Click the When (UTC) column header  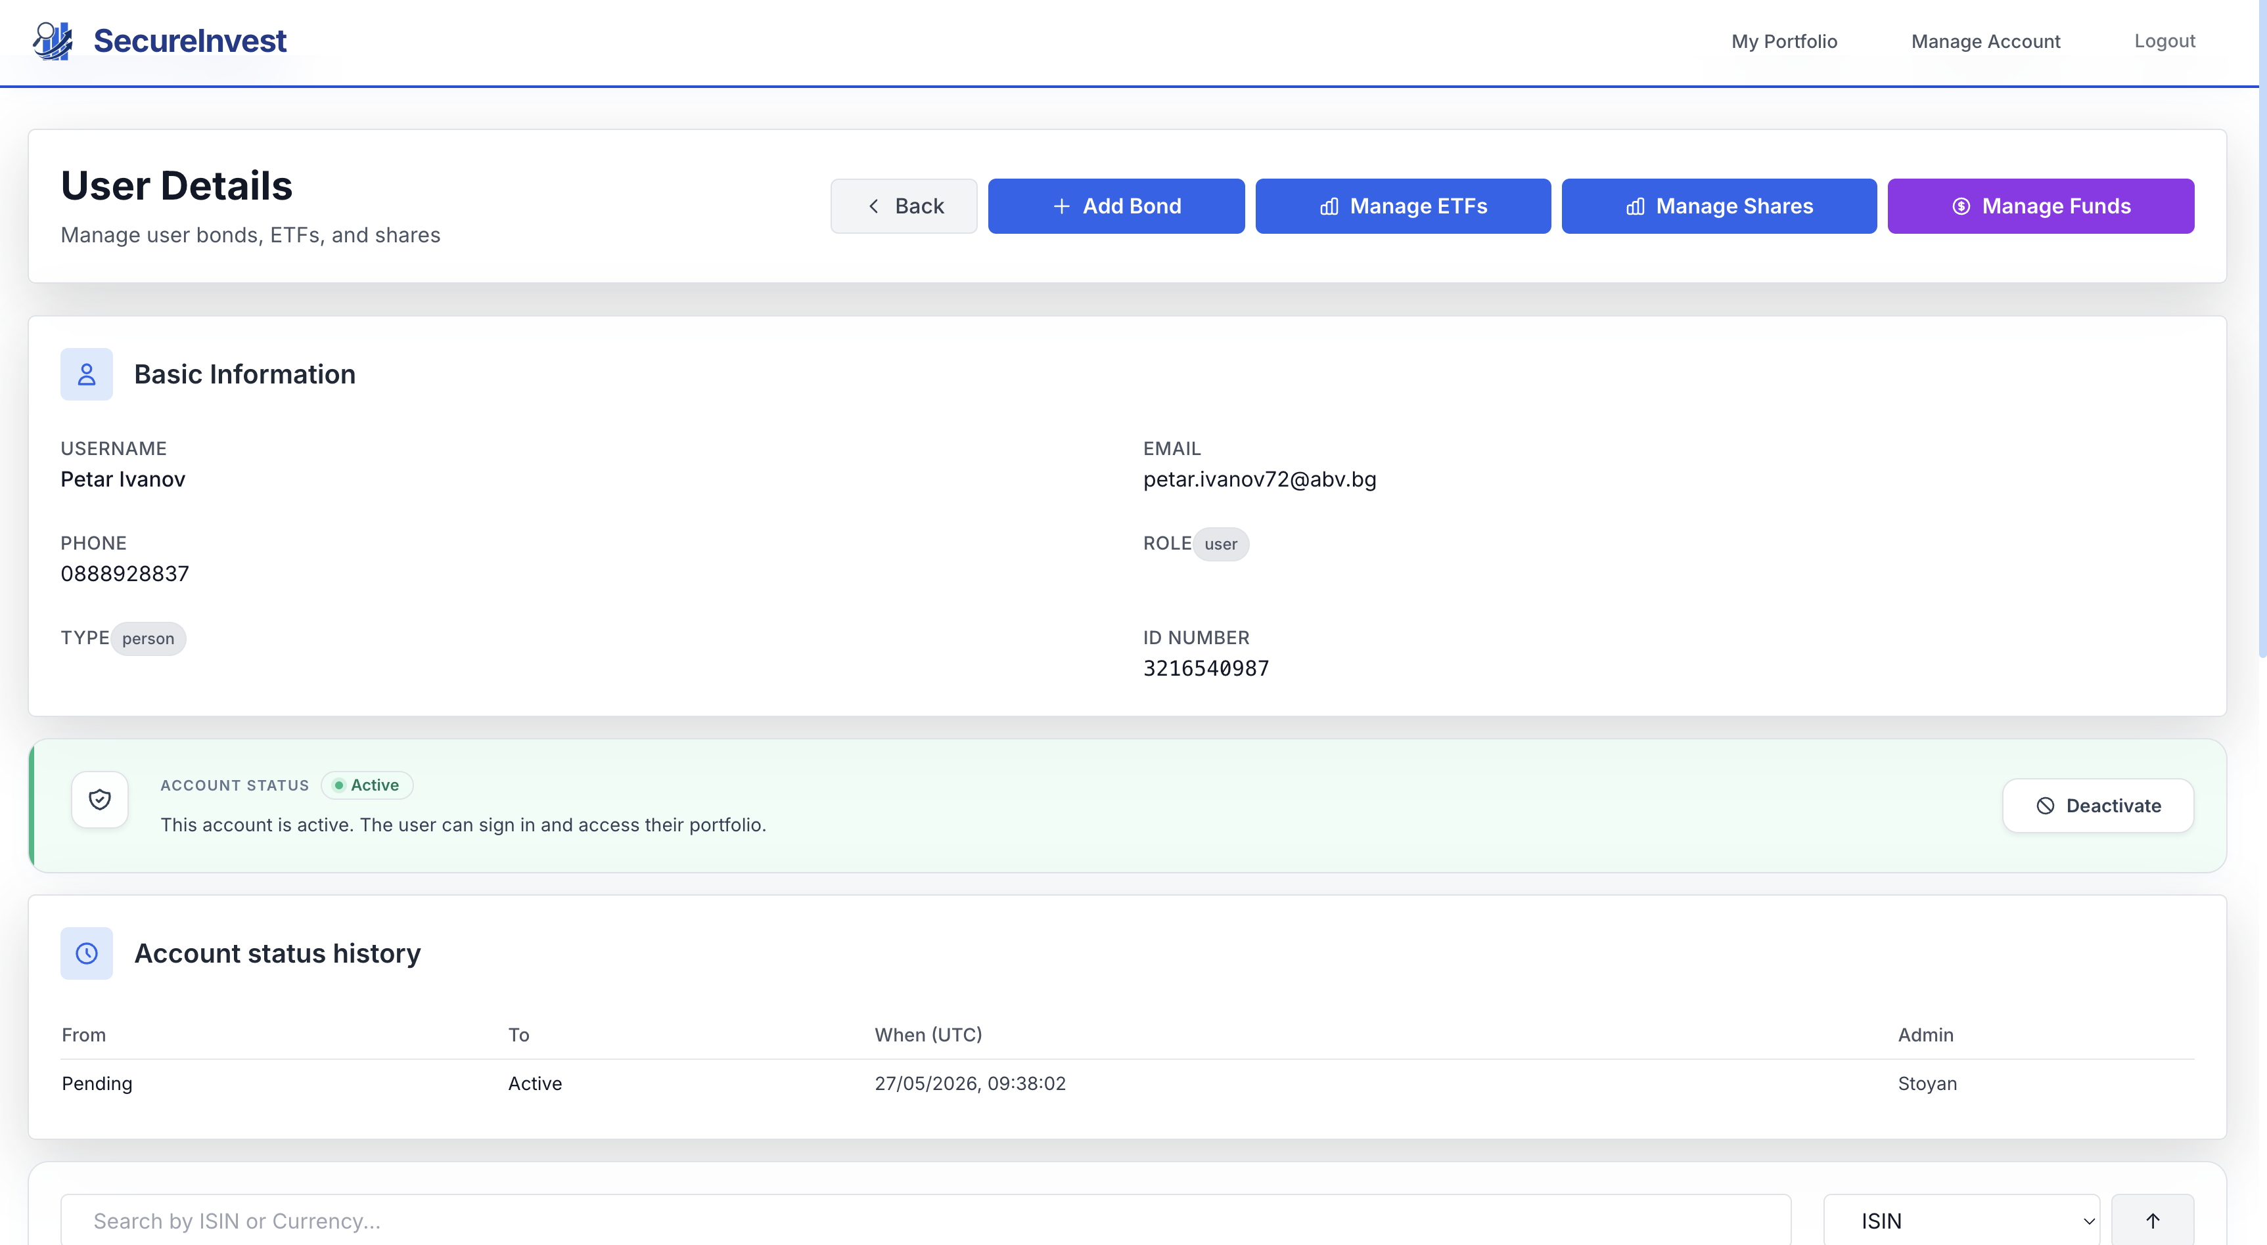click(928, 1035)
